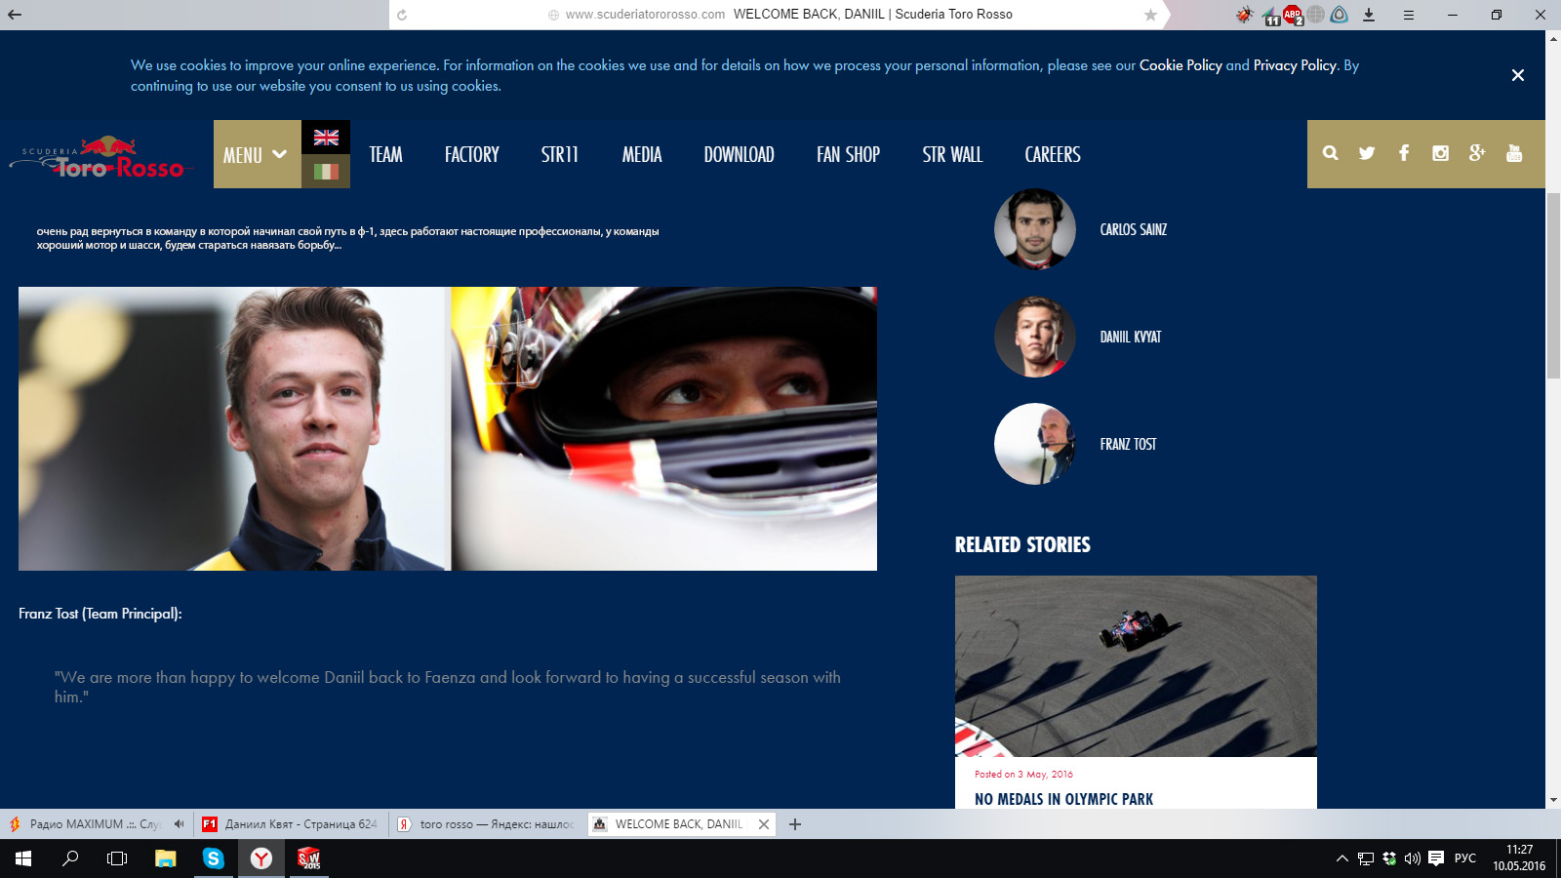Open the Toro Rosso Instagram icon
Viewport: 1561px width, 878px height.
coord(1440,153)
